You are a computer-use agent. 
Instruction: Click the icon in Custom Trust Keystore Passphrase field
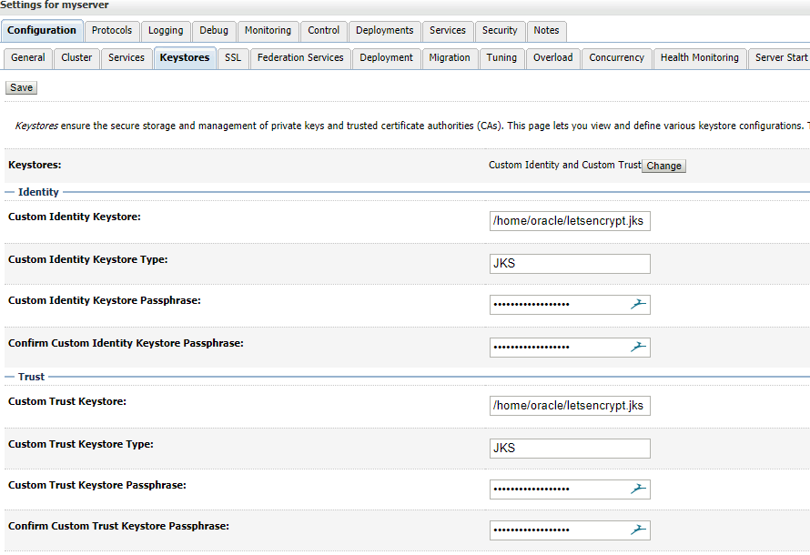pos(638,489)
